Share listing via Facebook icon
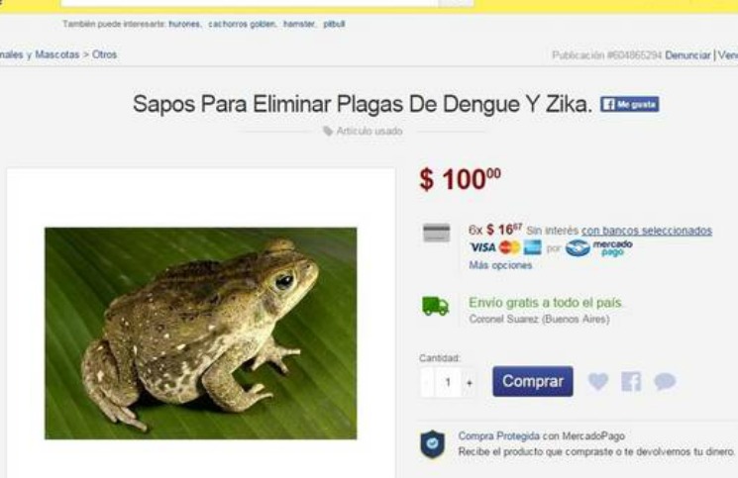Viewport: 738px width, 478px height. 631,381
